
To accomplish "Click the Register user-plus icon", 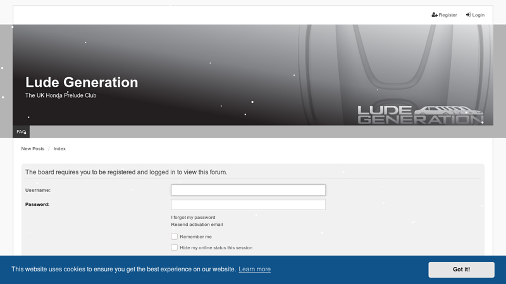I will tap(435, 15).
